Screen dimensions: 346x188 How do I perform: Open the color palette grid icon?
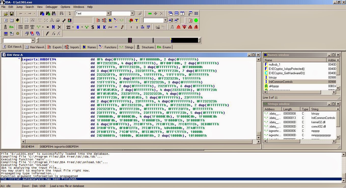pos(70,20)
